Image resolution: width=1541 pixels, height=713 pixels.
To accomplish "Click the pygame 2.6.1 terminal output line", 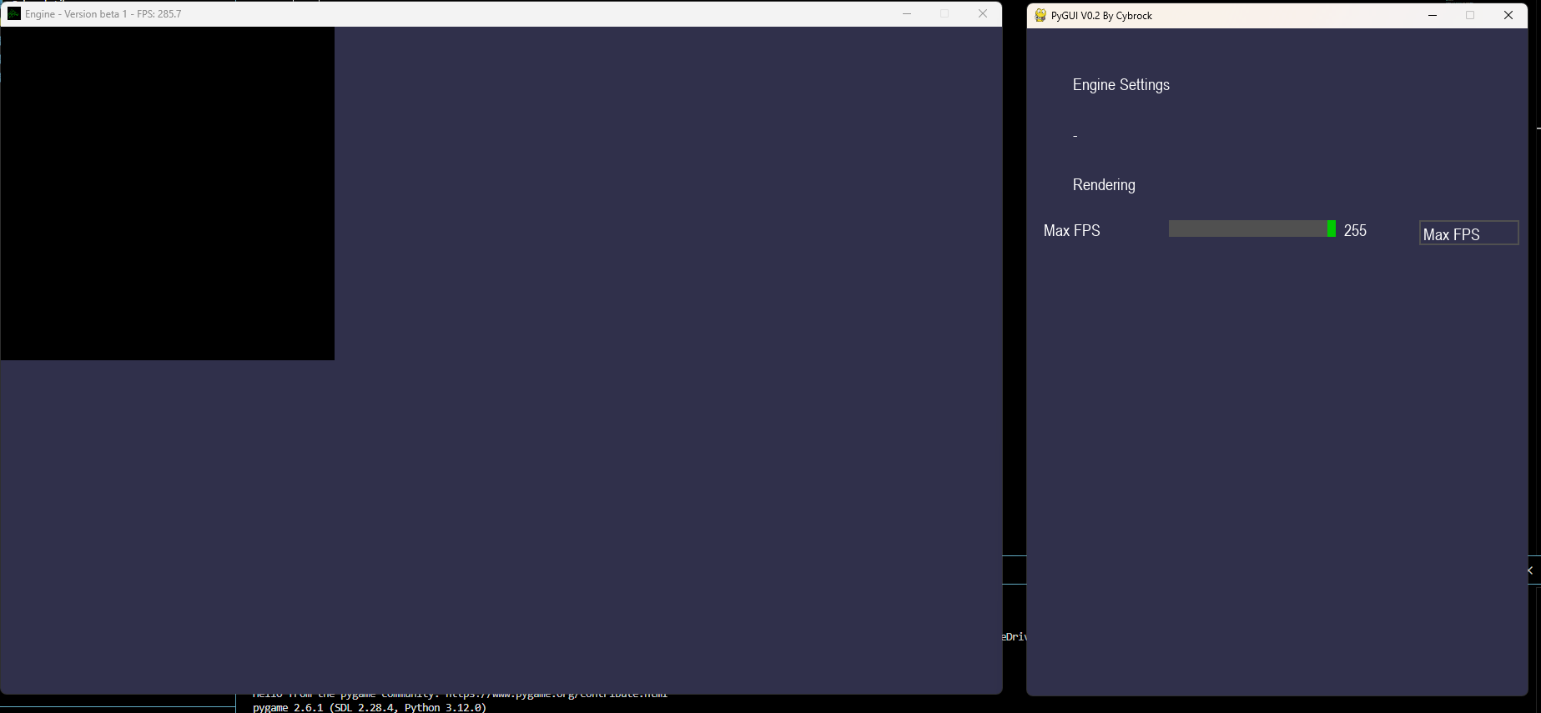I will pos(369,707).
